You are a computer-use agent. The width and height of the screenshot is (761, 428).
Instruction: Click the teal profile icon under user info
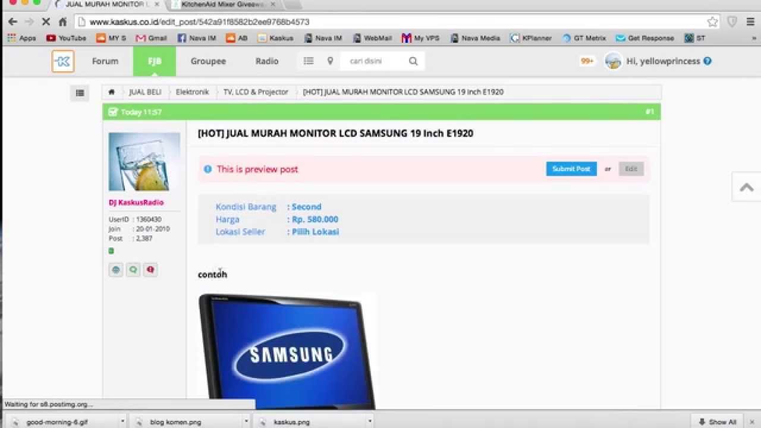click(x=116, y=270)
